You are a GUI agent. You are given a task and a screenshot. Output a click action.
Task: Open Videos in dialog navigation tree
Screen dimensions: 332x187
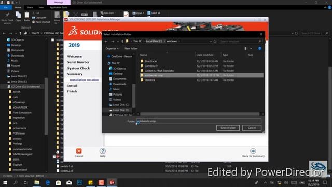pyautogui.click(x=115, y=100)
